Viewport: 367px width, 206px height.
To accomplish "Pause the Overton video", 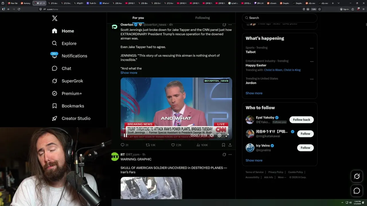I will point(125,135).
